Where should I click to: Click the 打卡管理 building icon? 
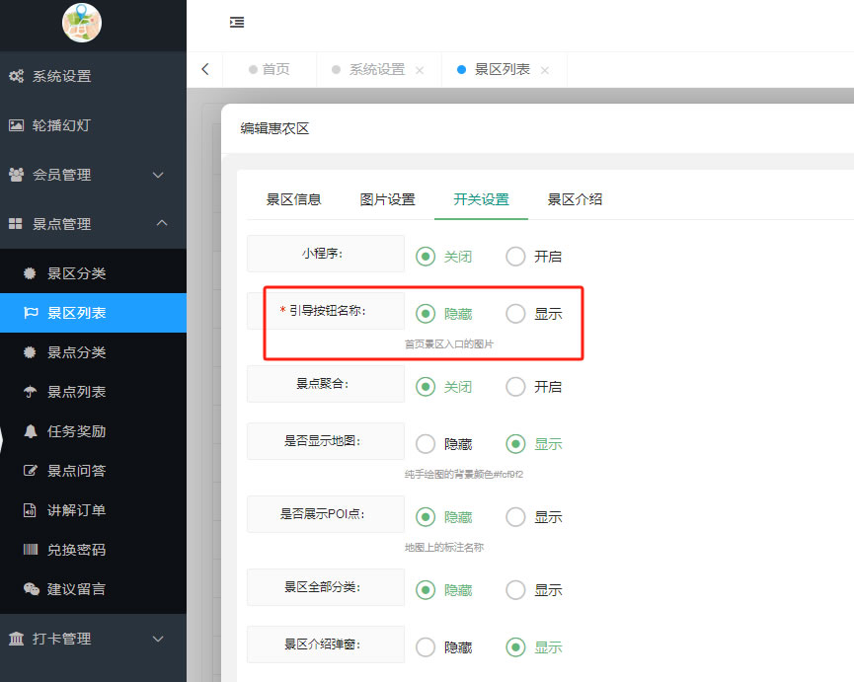point(17,639)
